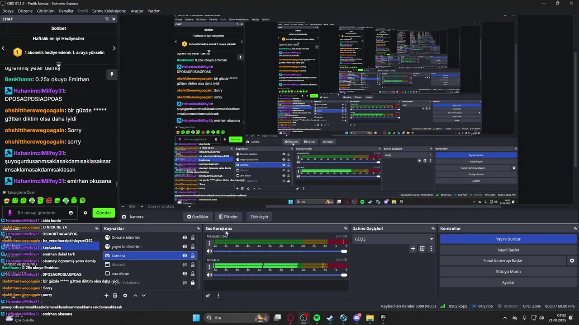Undock the Ses Karıştırıcı panel
The height and width of the screenshot is (325, 579).
pos(346,228)
